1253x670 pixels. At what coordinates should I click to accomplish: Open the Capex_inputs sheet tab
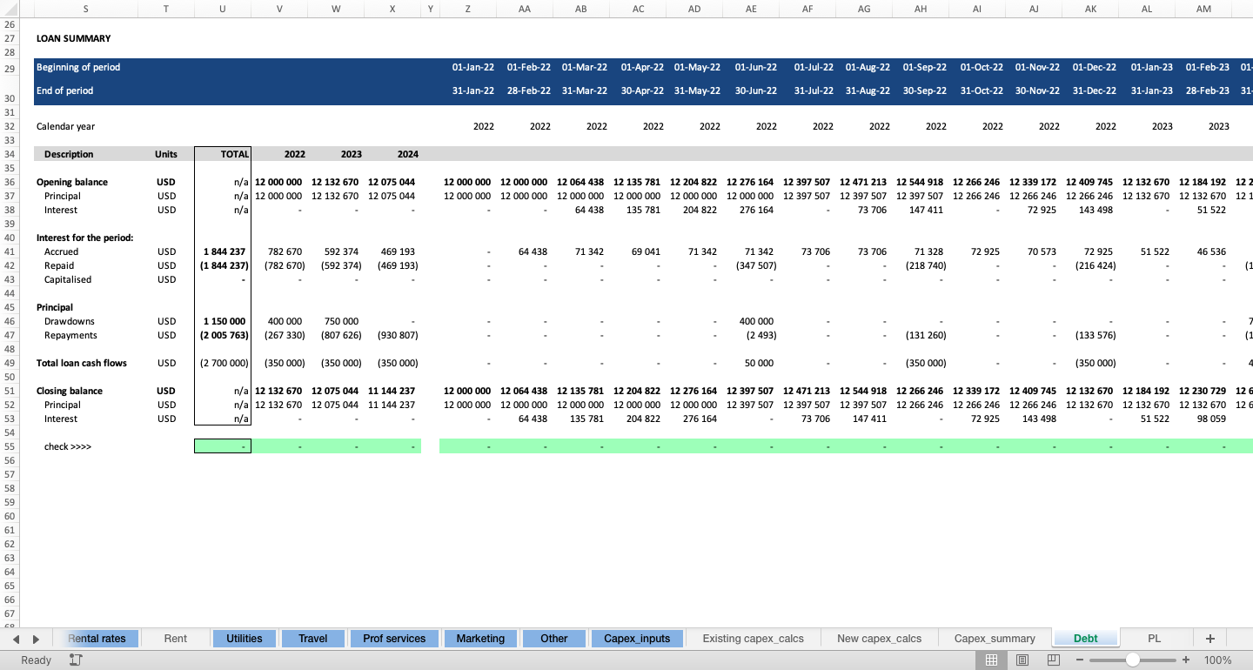click(637, 638)
